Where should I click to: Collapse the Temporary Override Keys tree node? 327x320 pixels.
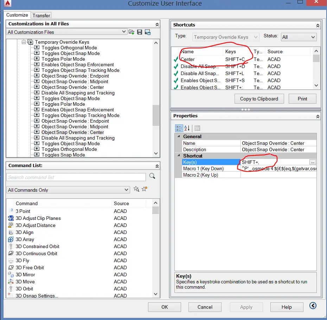24,42
